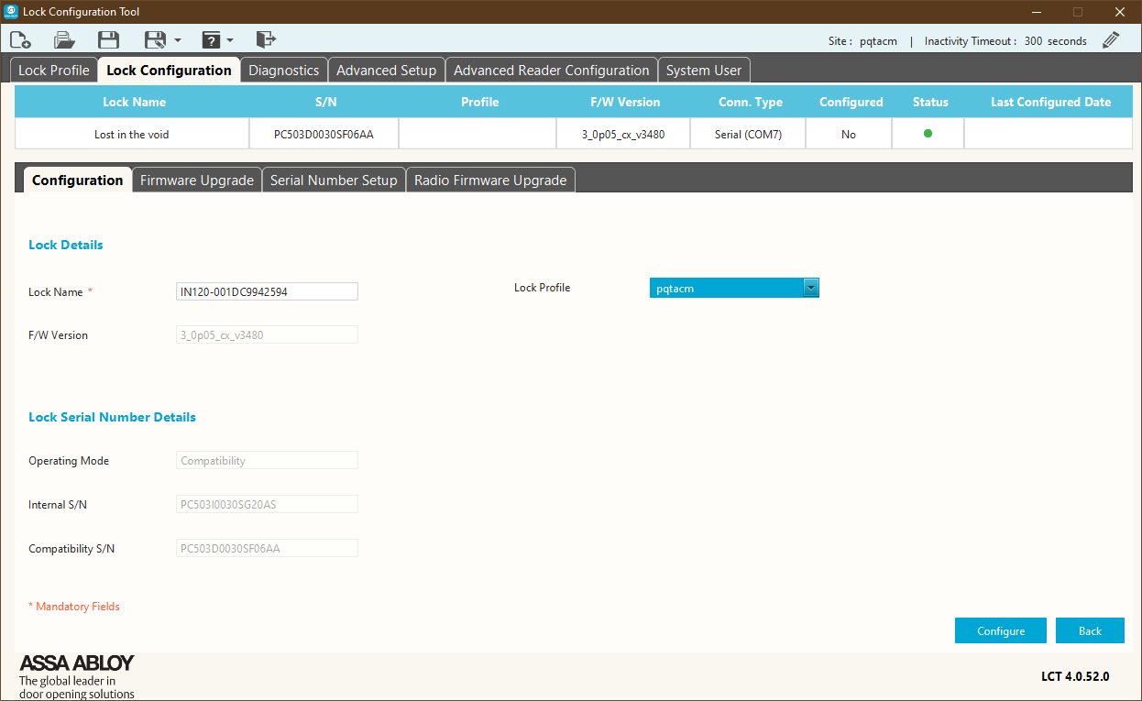Click the F/W Version field

pyautogui.click(x=267, y=335)
